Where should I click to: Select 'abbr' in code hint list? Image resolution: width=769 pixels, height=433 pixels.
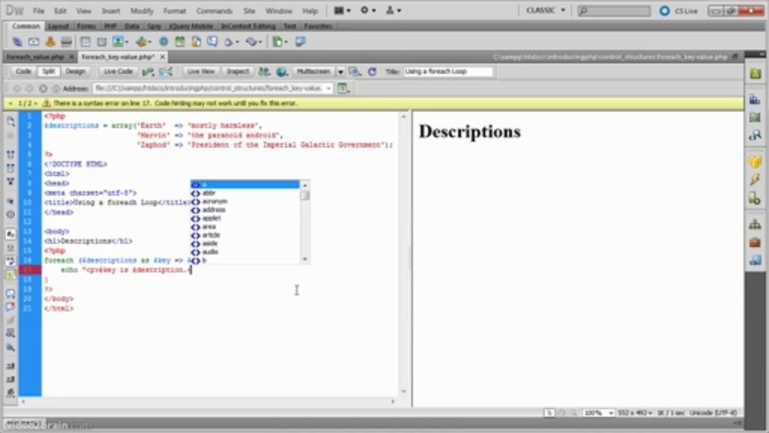[209, 193]
